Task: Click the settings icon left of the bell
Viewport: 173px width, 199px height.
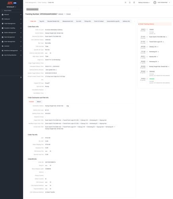Action: click(125, 2)
